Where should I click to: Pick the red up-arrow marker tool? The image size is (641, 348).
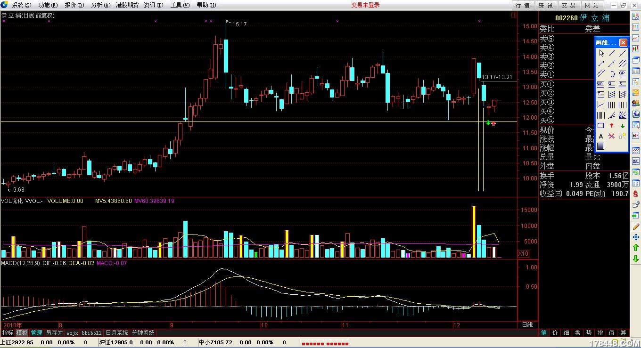[612, 126]
